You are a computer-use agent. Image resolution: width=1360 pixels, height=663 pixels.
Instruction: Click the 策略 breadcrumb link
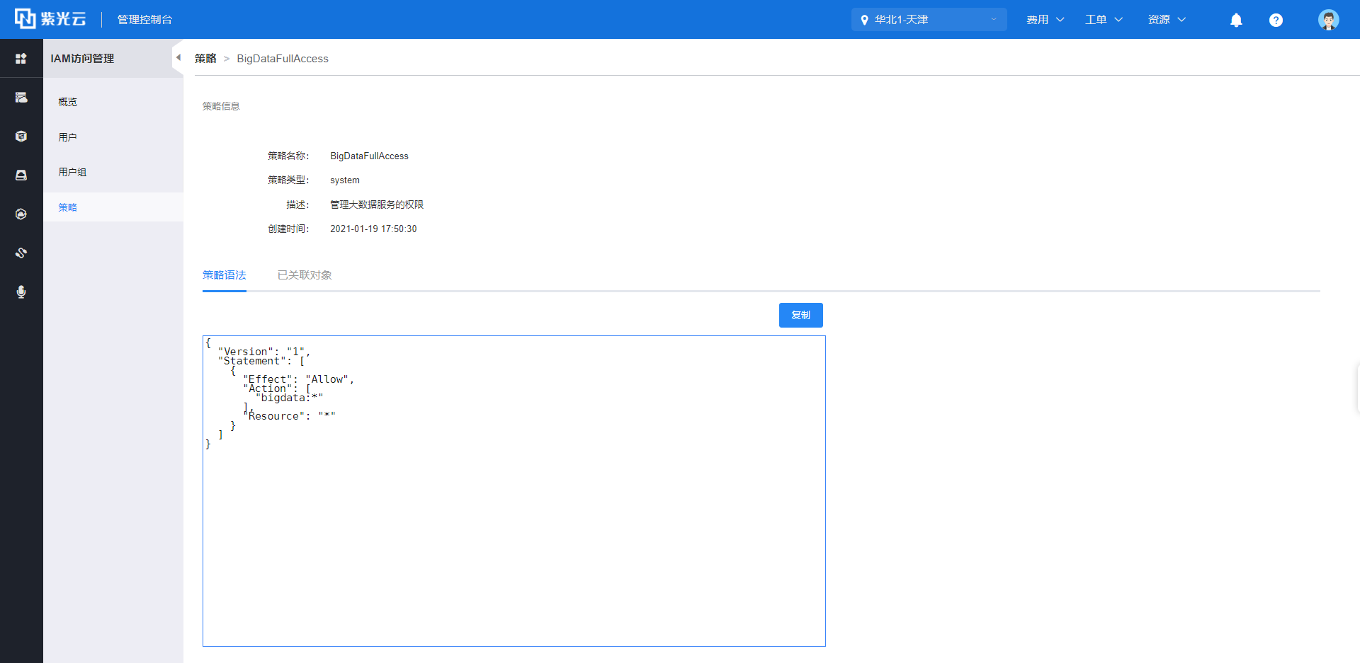point(205,59)
